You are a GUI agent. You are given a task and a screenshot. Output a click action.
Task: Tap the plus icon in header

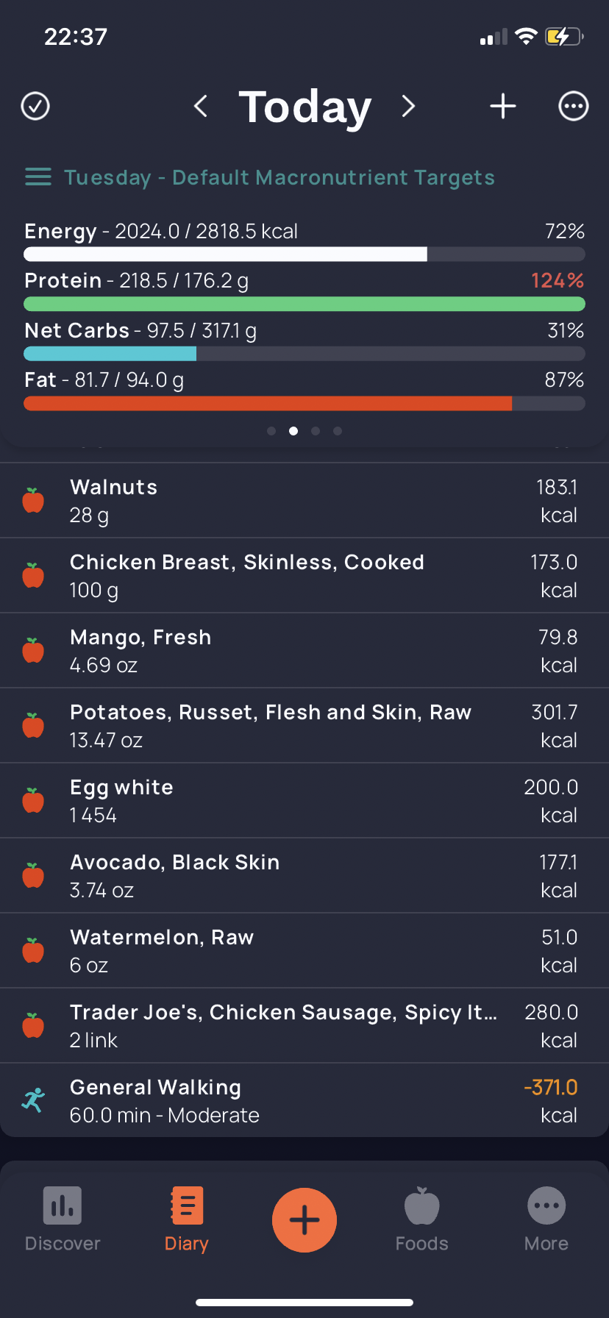pos(503,106)
